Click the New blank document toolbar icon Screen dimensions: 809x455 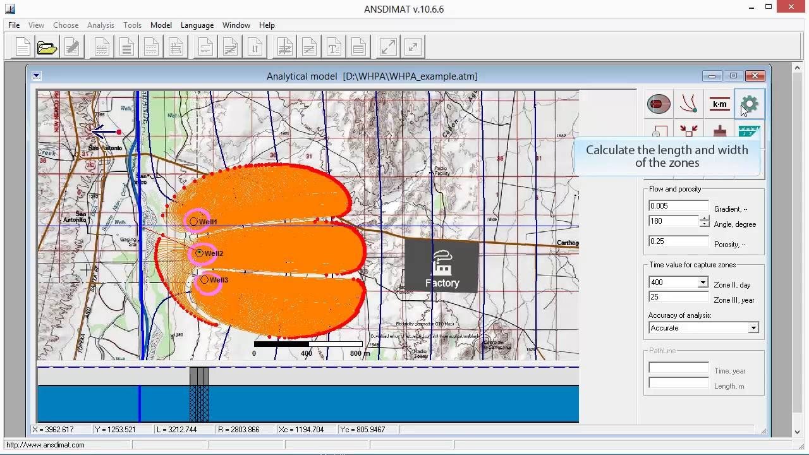pos(23,47)
